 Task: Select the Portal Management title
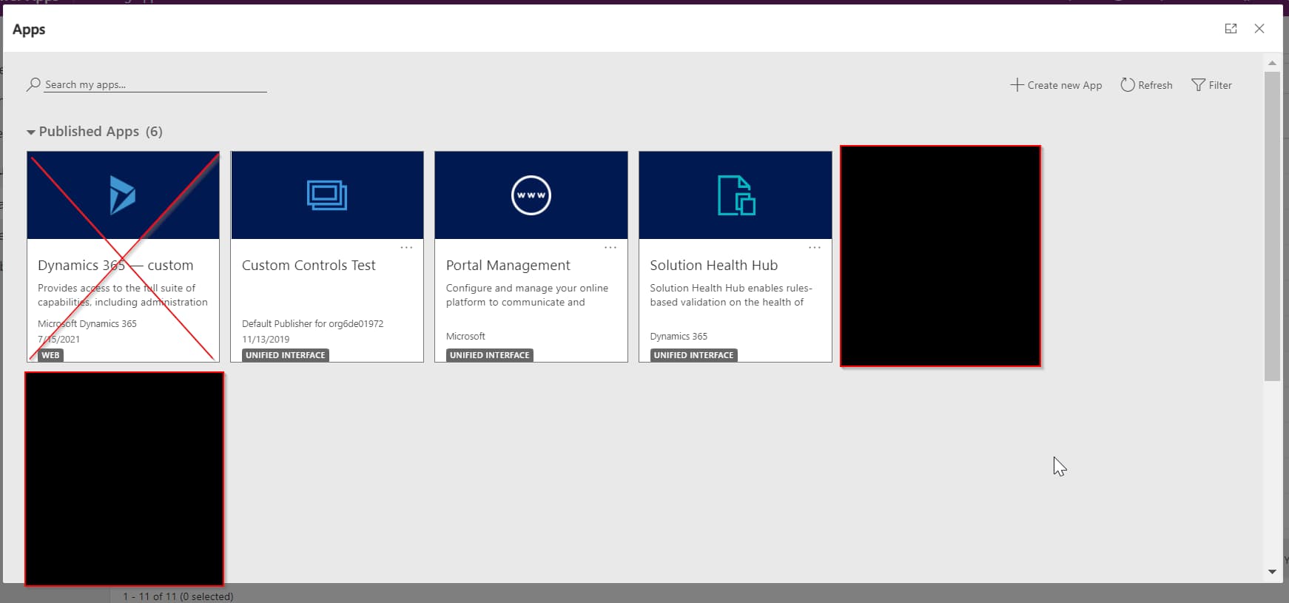pyautogui.click(x=508, y=265)
